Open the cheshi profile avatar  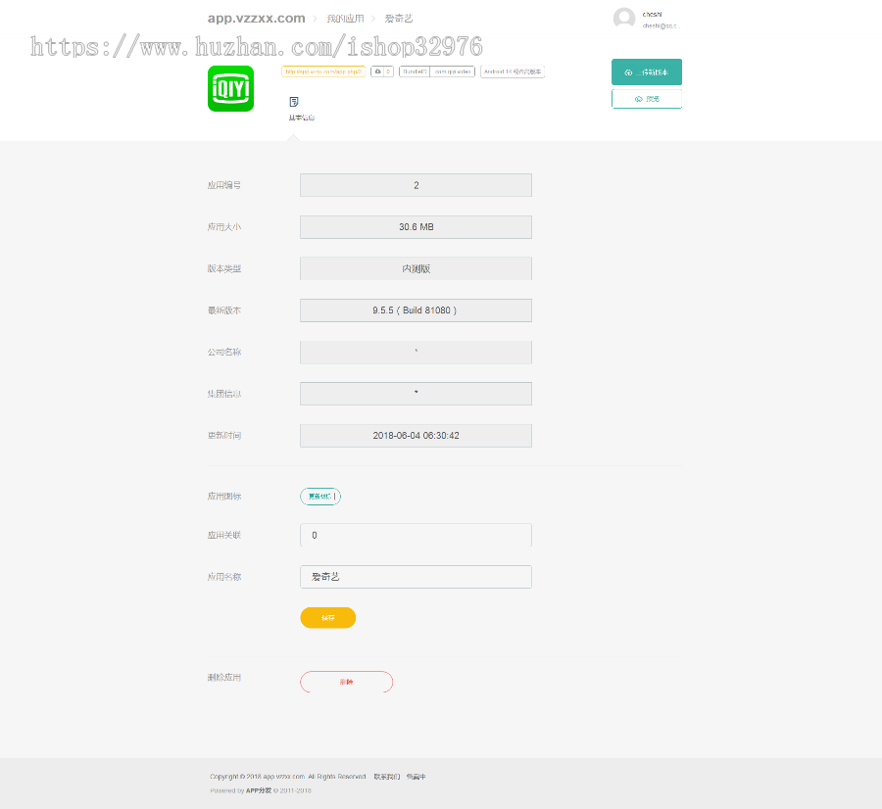tap(624, 18)
